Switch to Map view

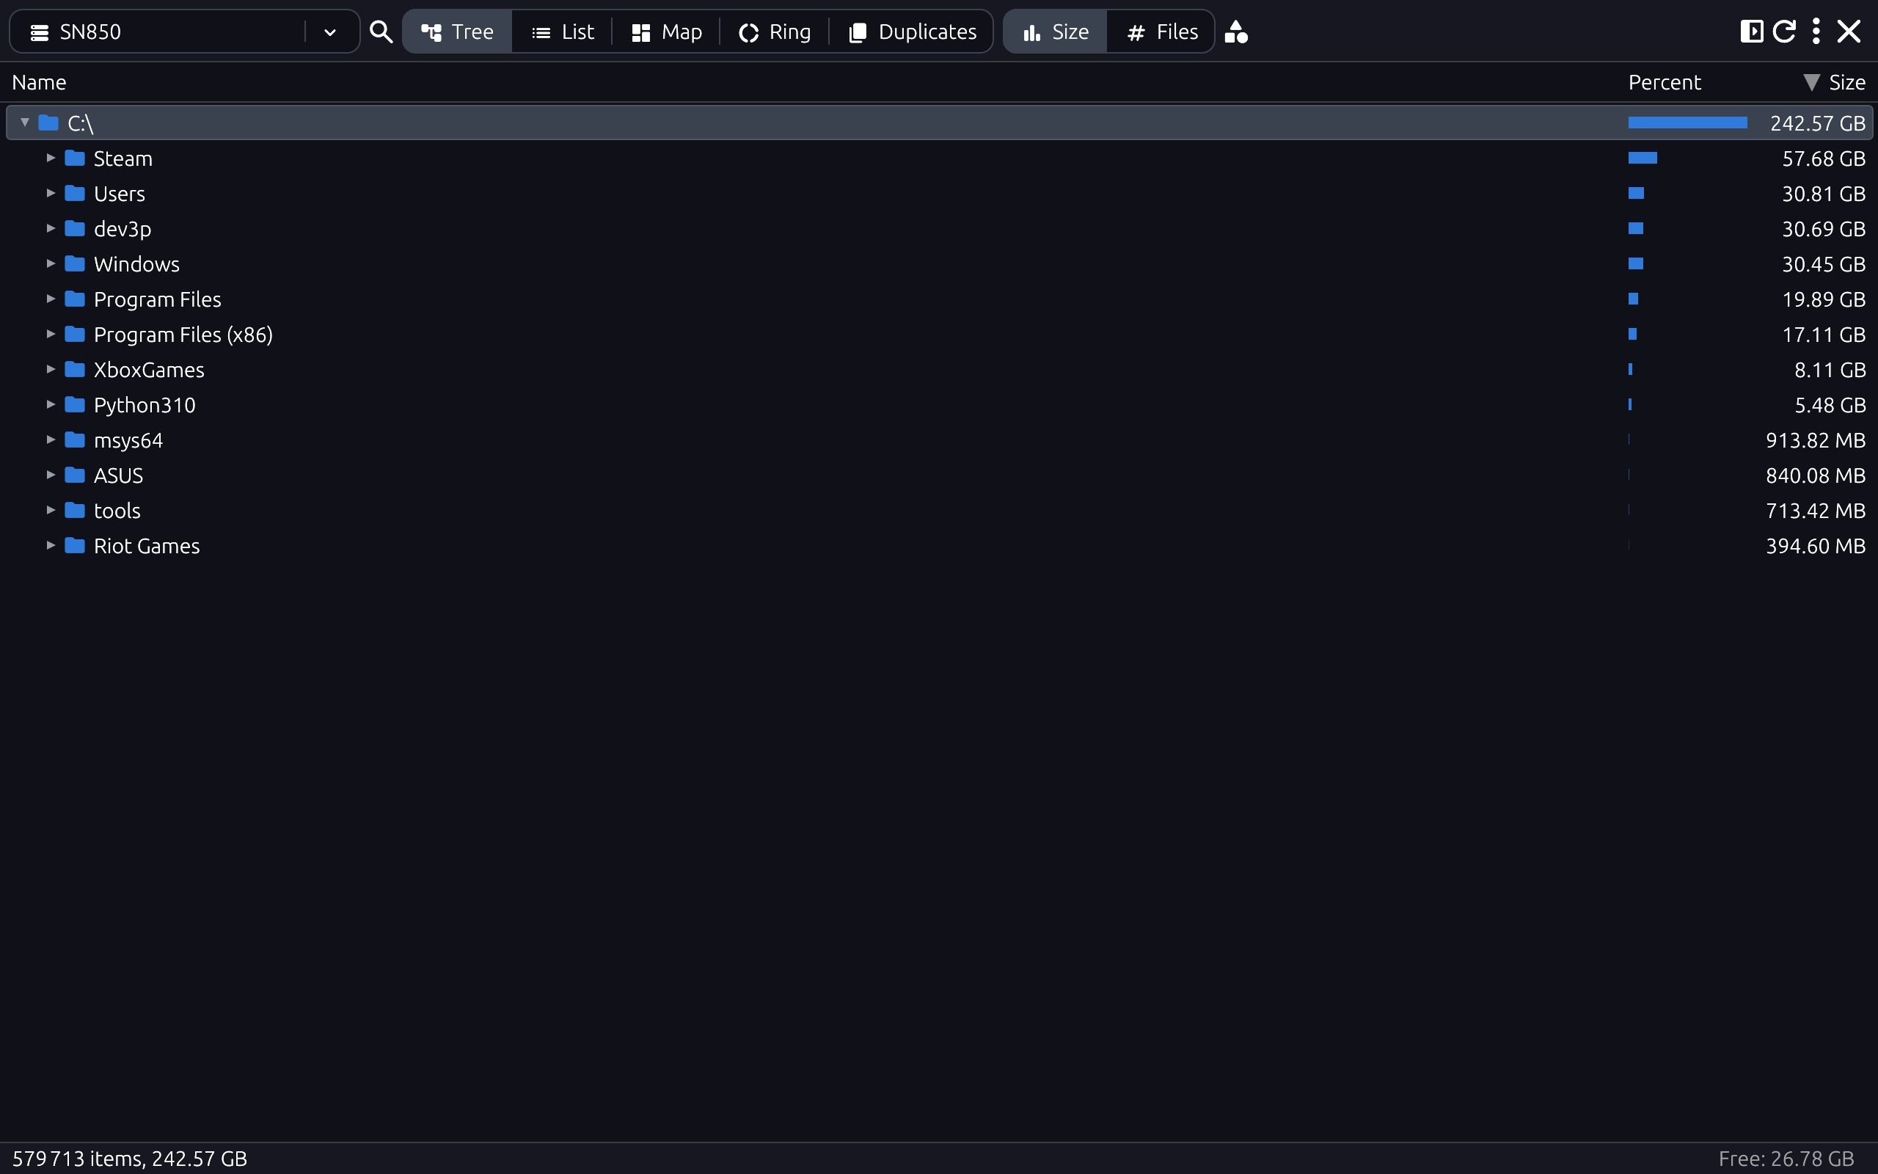pos(667,32)
